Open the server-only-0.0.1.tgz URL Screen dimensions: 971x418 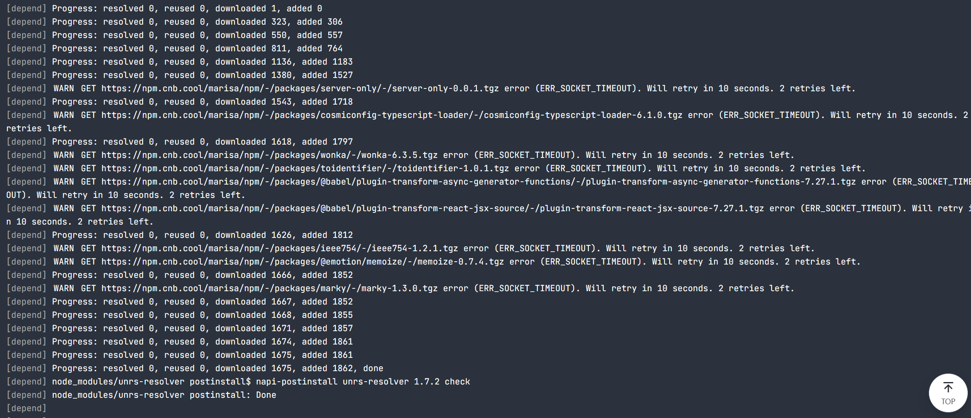300,88
